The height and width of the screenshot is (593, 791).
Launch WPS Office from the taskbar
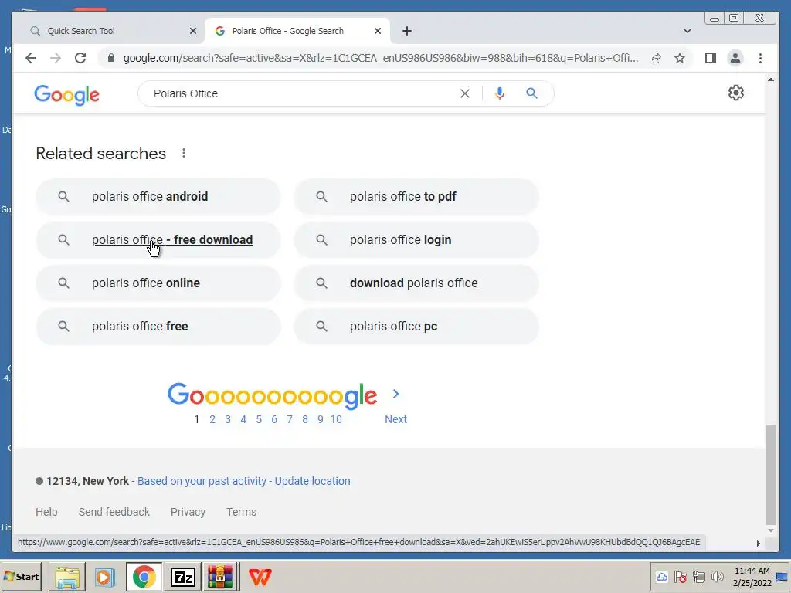[260, 577]
